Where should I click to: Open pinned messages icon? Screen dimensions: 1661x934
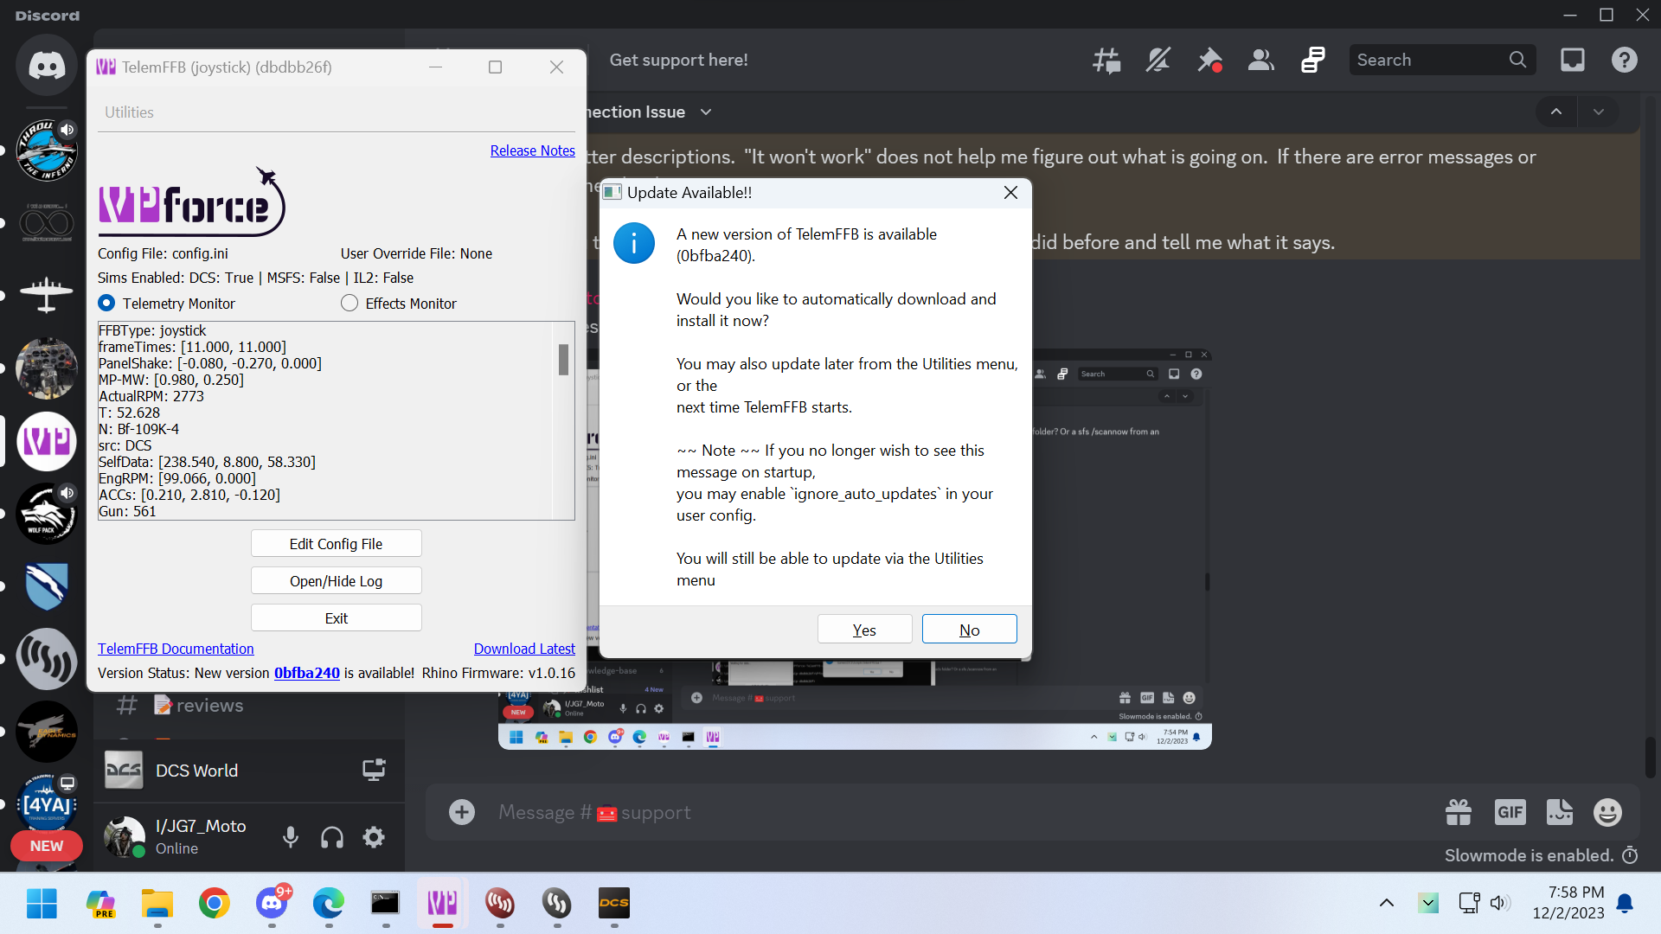[1209, 60]
